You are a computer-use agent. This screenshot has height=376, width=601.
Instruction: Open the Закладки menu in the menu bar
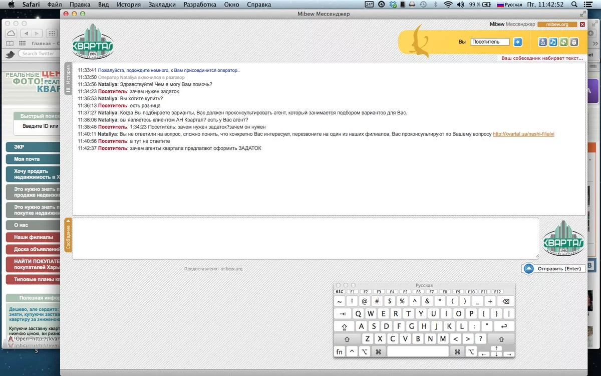(x=162, y=5)
